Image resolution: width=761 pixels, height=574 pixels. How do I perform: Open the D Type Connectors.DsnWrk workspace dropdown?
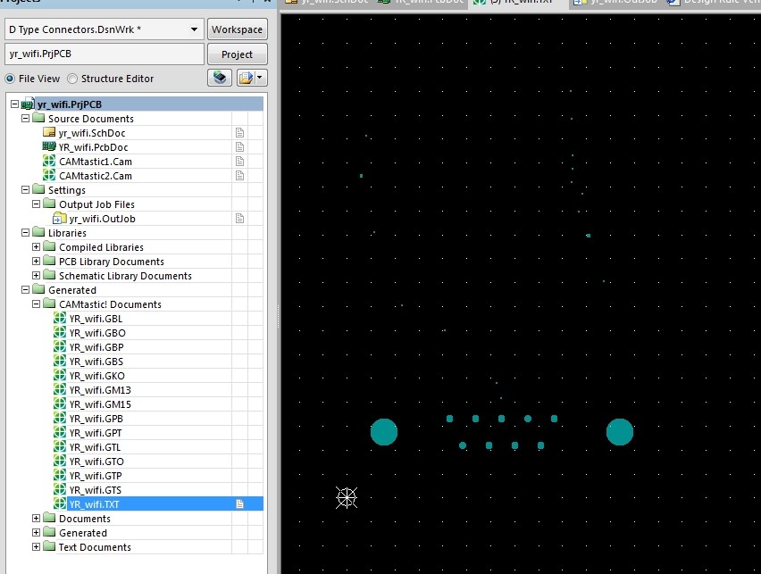pos(194,29)
